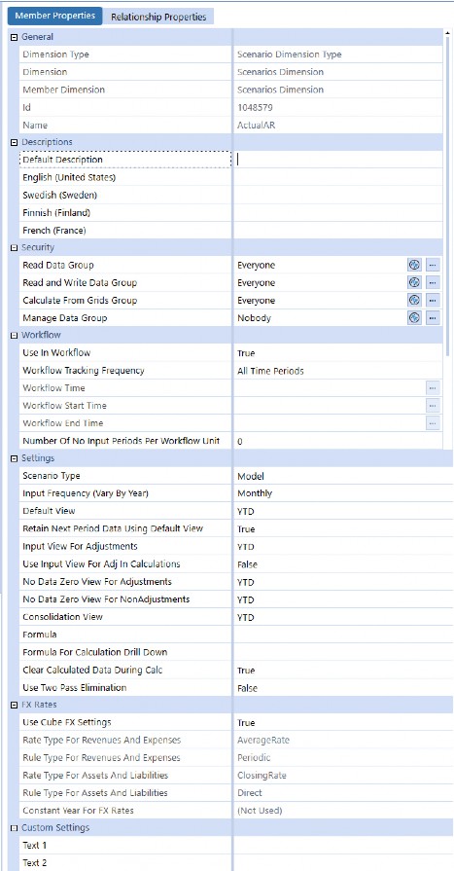Click ellipsis button for Calculate From Grids Group
454x871 pixels.
pos(433,301)
